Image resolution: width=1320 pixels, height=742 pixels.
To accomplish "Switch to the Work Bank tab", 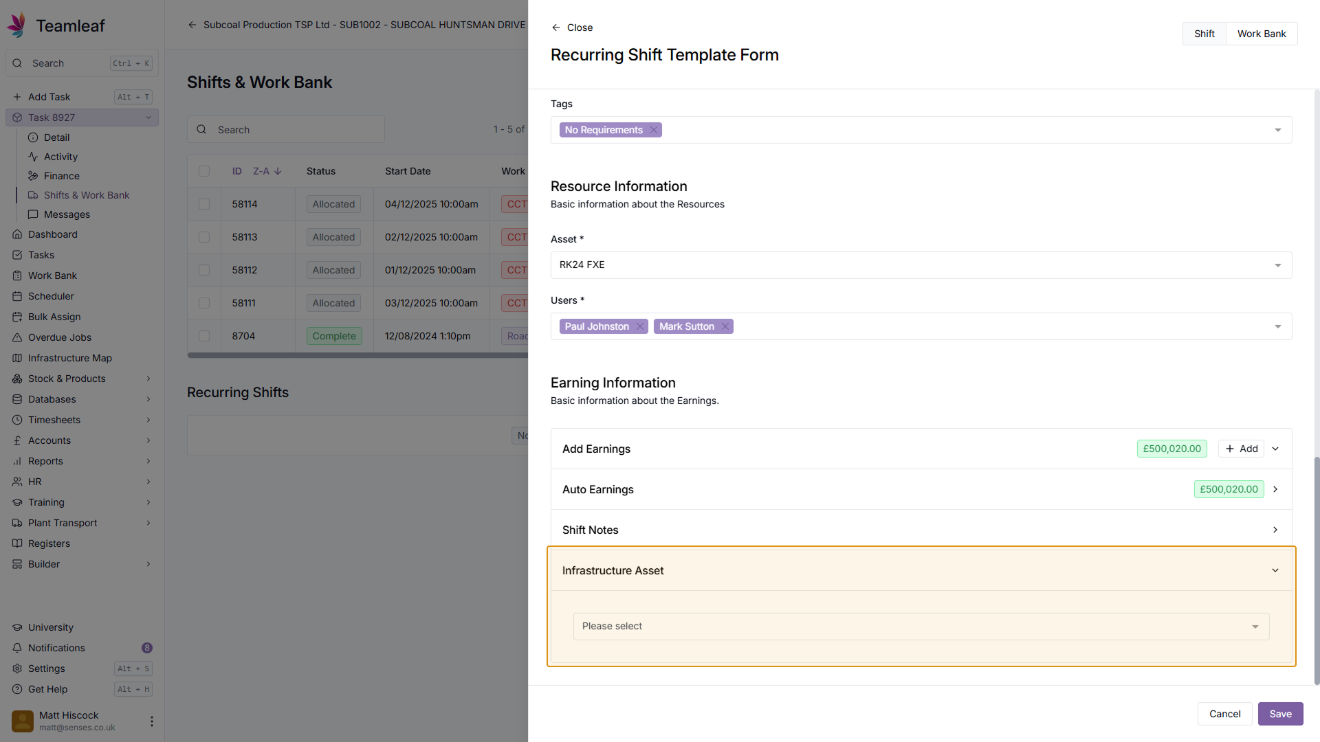I will pos(1261,34).
